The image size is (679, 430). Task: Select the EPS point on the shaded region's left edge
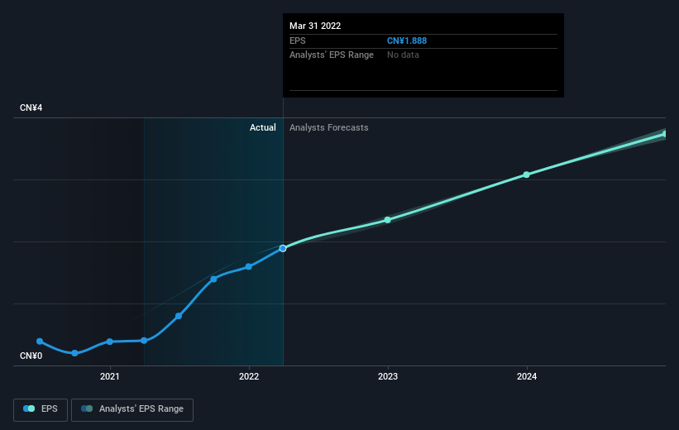[144, 341]
